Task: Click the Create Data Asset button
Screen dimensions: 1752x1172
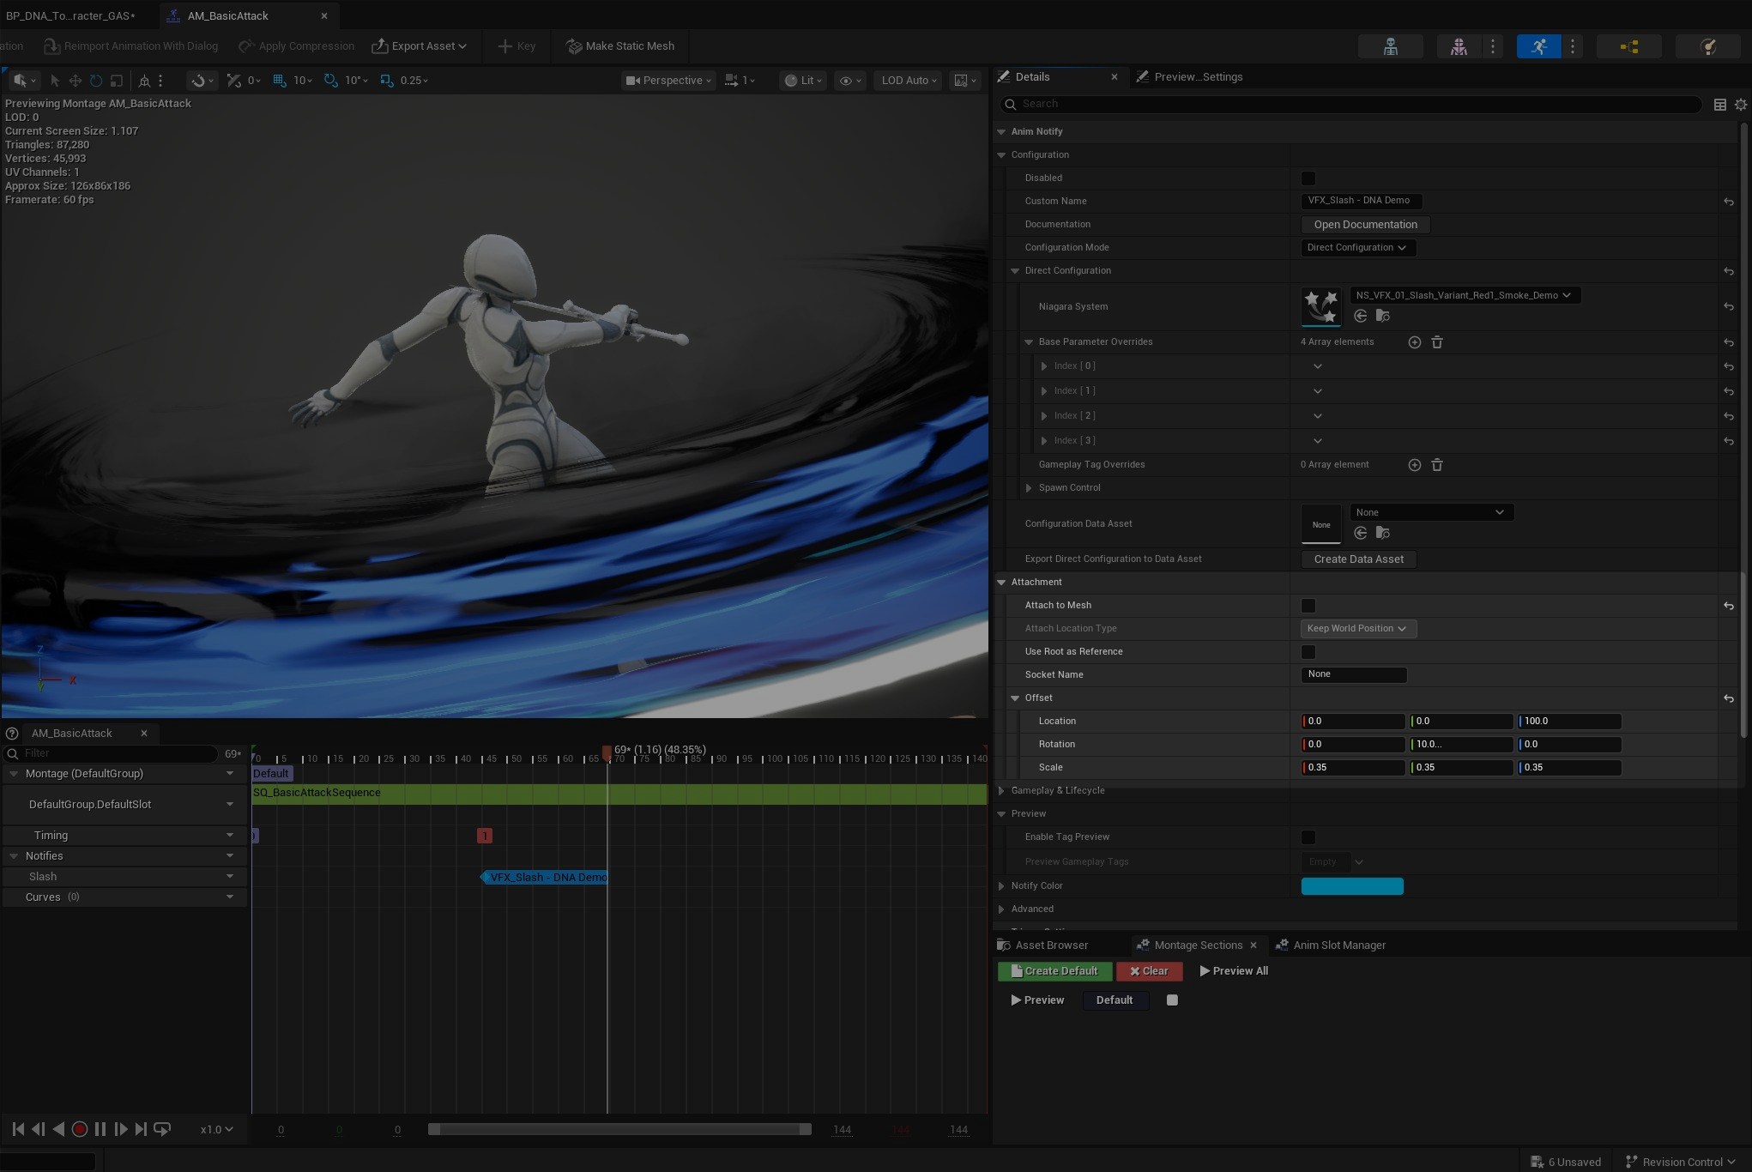Action: click(x=1358, y=559)
